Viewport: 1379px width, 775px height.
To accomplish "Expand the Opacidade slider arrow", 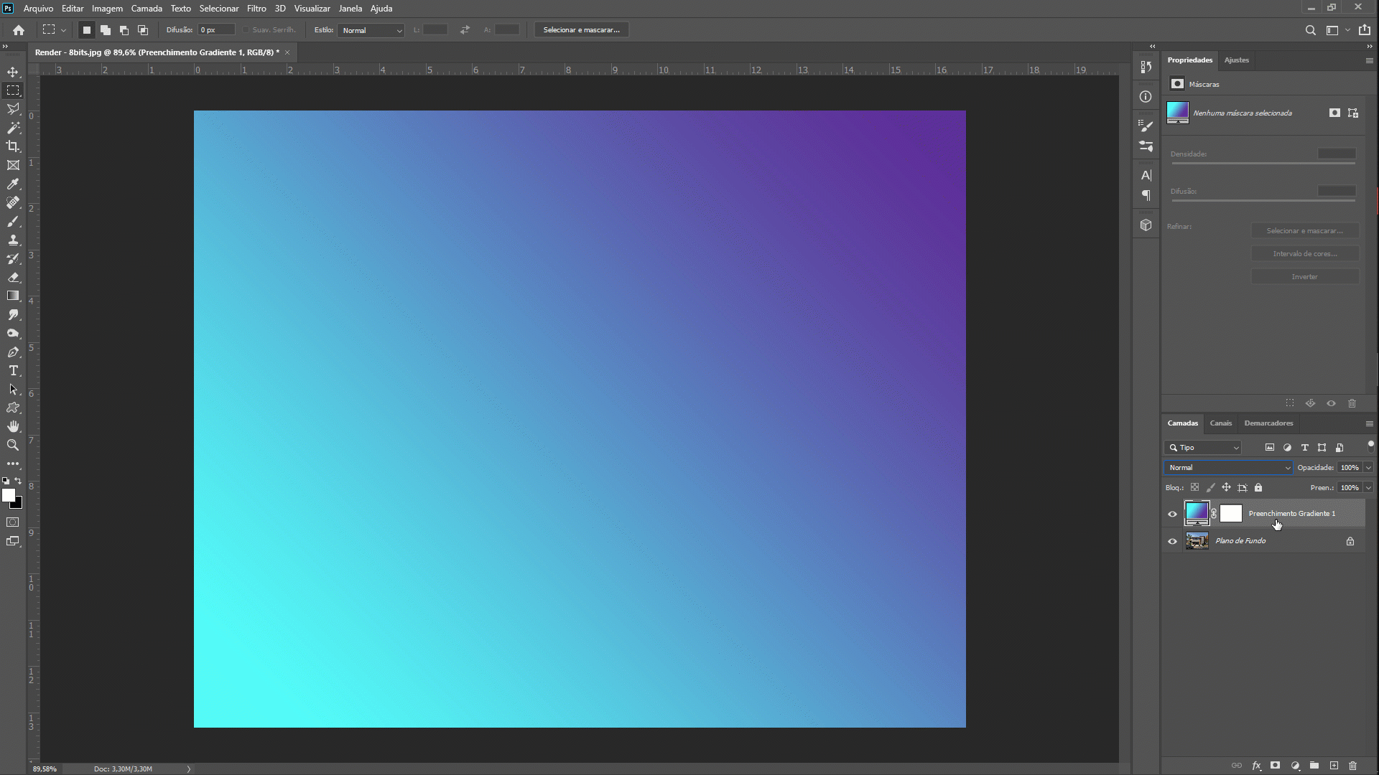I will (1368, 467).
